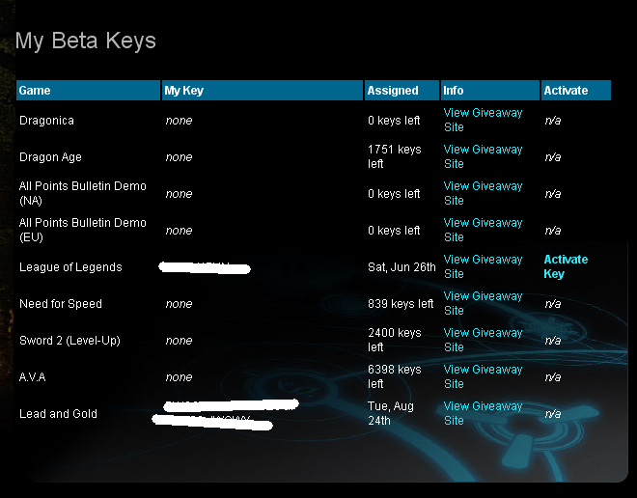Click the '1751 keys left' cell
The height and width of the screenshot is (498, 637).
tap(395, 156)
